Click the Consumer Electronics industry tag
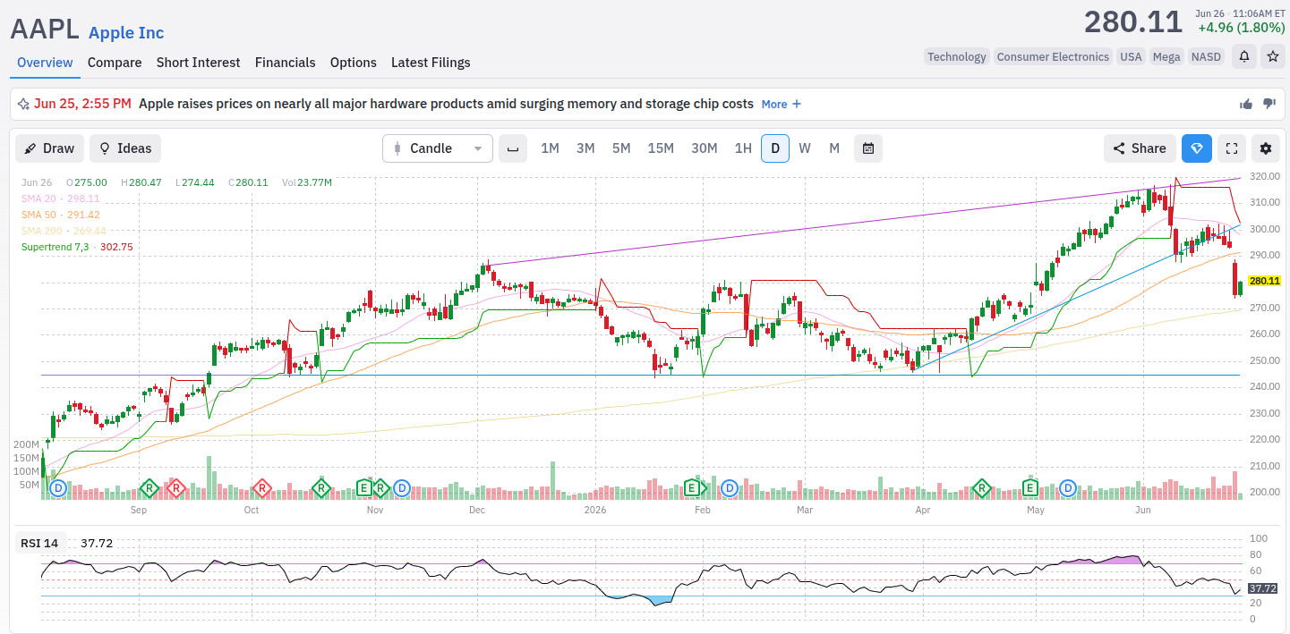 coord(1053,56)
